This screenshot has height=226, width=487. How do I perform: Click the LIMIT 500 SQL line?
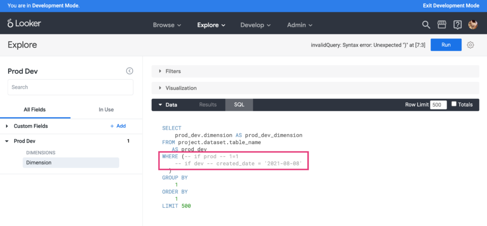[177, 206]
